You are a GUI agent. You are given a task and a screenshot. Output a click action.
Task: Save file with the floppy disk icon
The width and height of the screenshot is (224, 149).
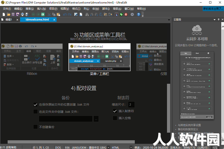point(13,15)
